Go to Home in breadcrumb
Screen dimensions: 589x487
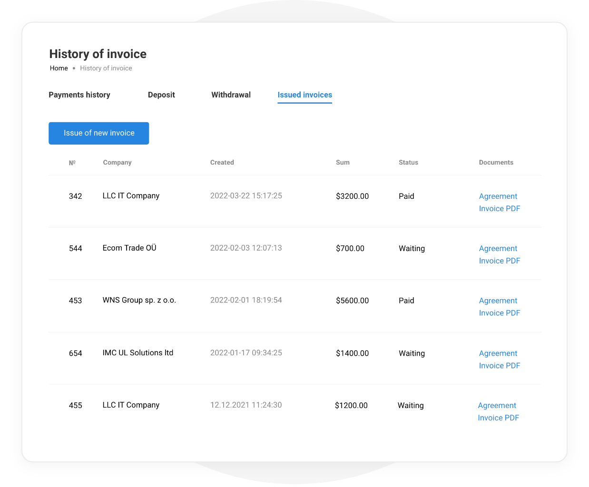click(x=59, y=68)
